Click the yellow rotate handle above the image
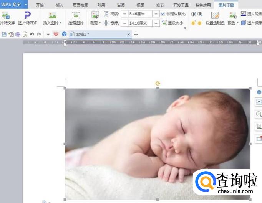Image resolution: width=262 pixels, height=203 pixels. coord(158,83)
